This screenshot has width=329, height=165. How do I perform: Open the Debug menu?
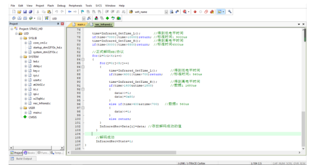coord(61,6)
